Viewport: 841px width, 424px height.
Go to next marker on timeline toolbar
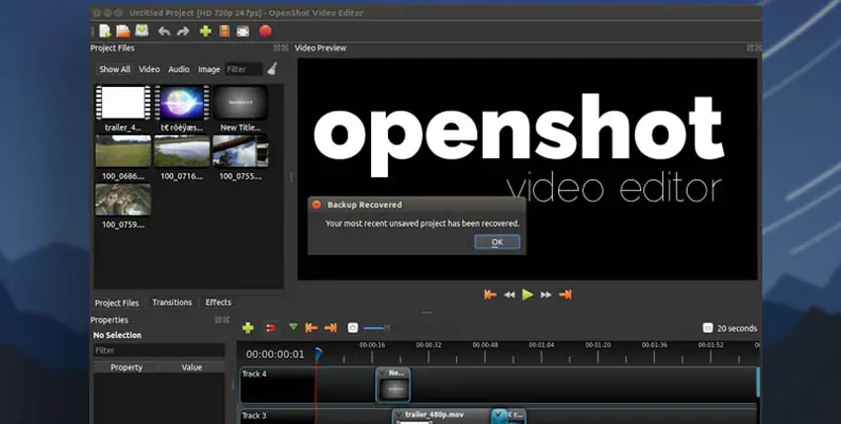tap(330, 327)
